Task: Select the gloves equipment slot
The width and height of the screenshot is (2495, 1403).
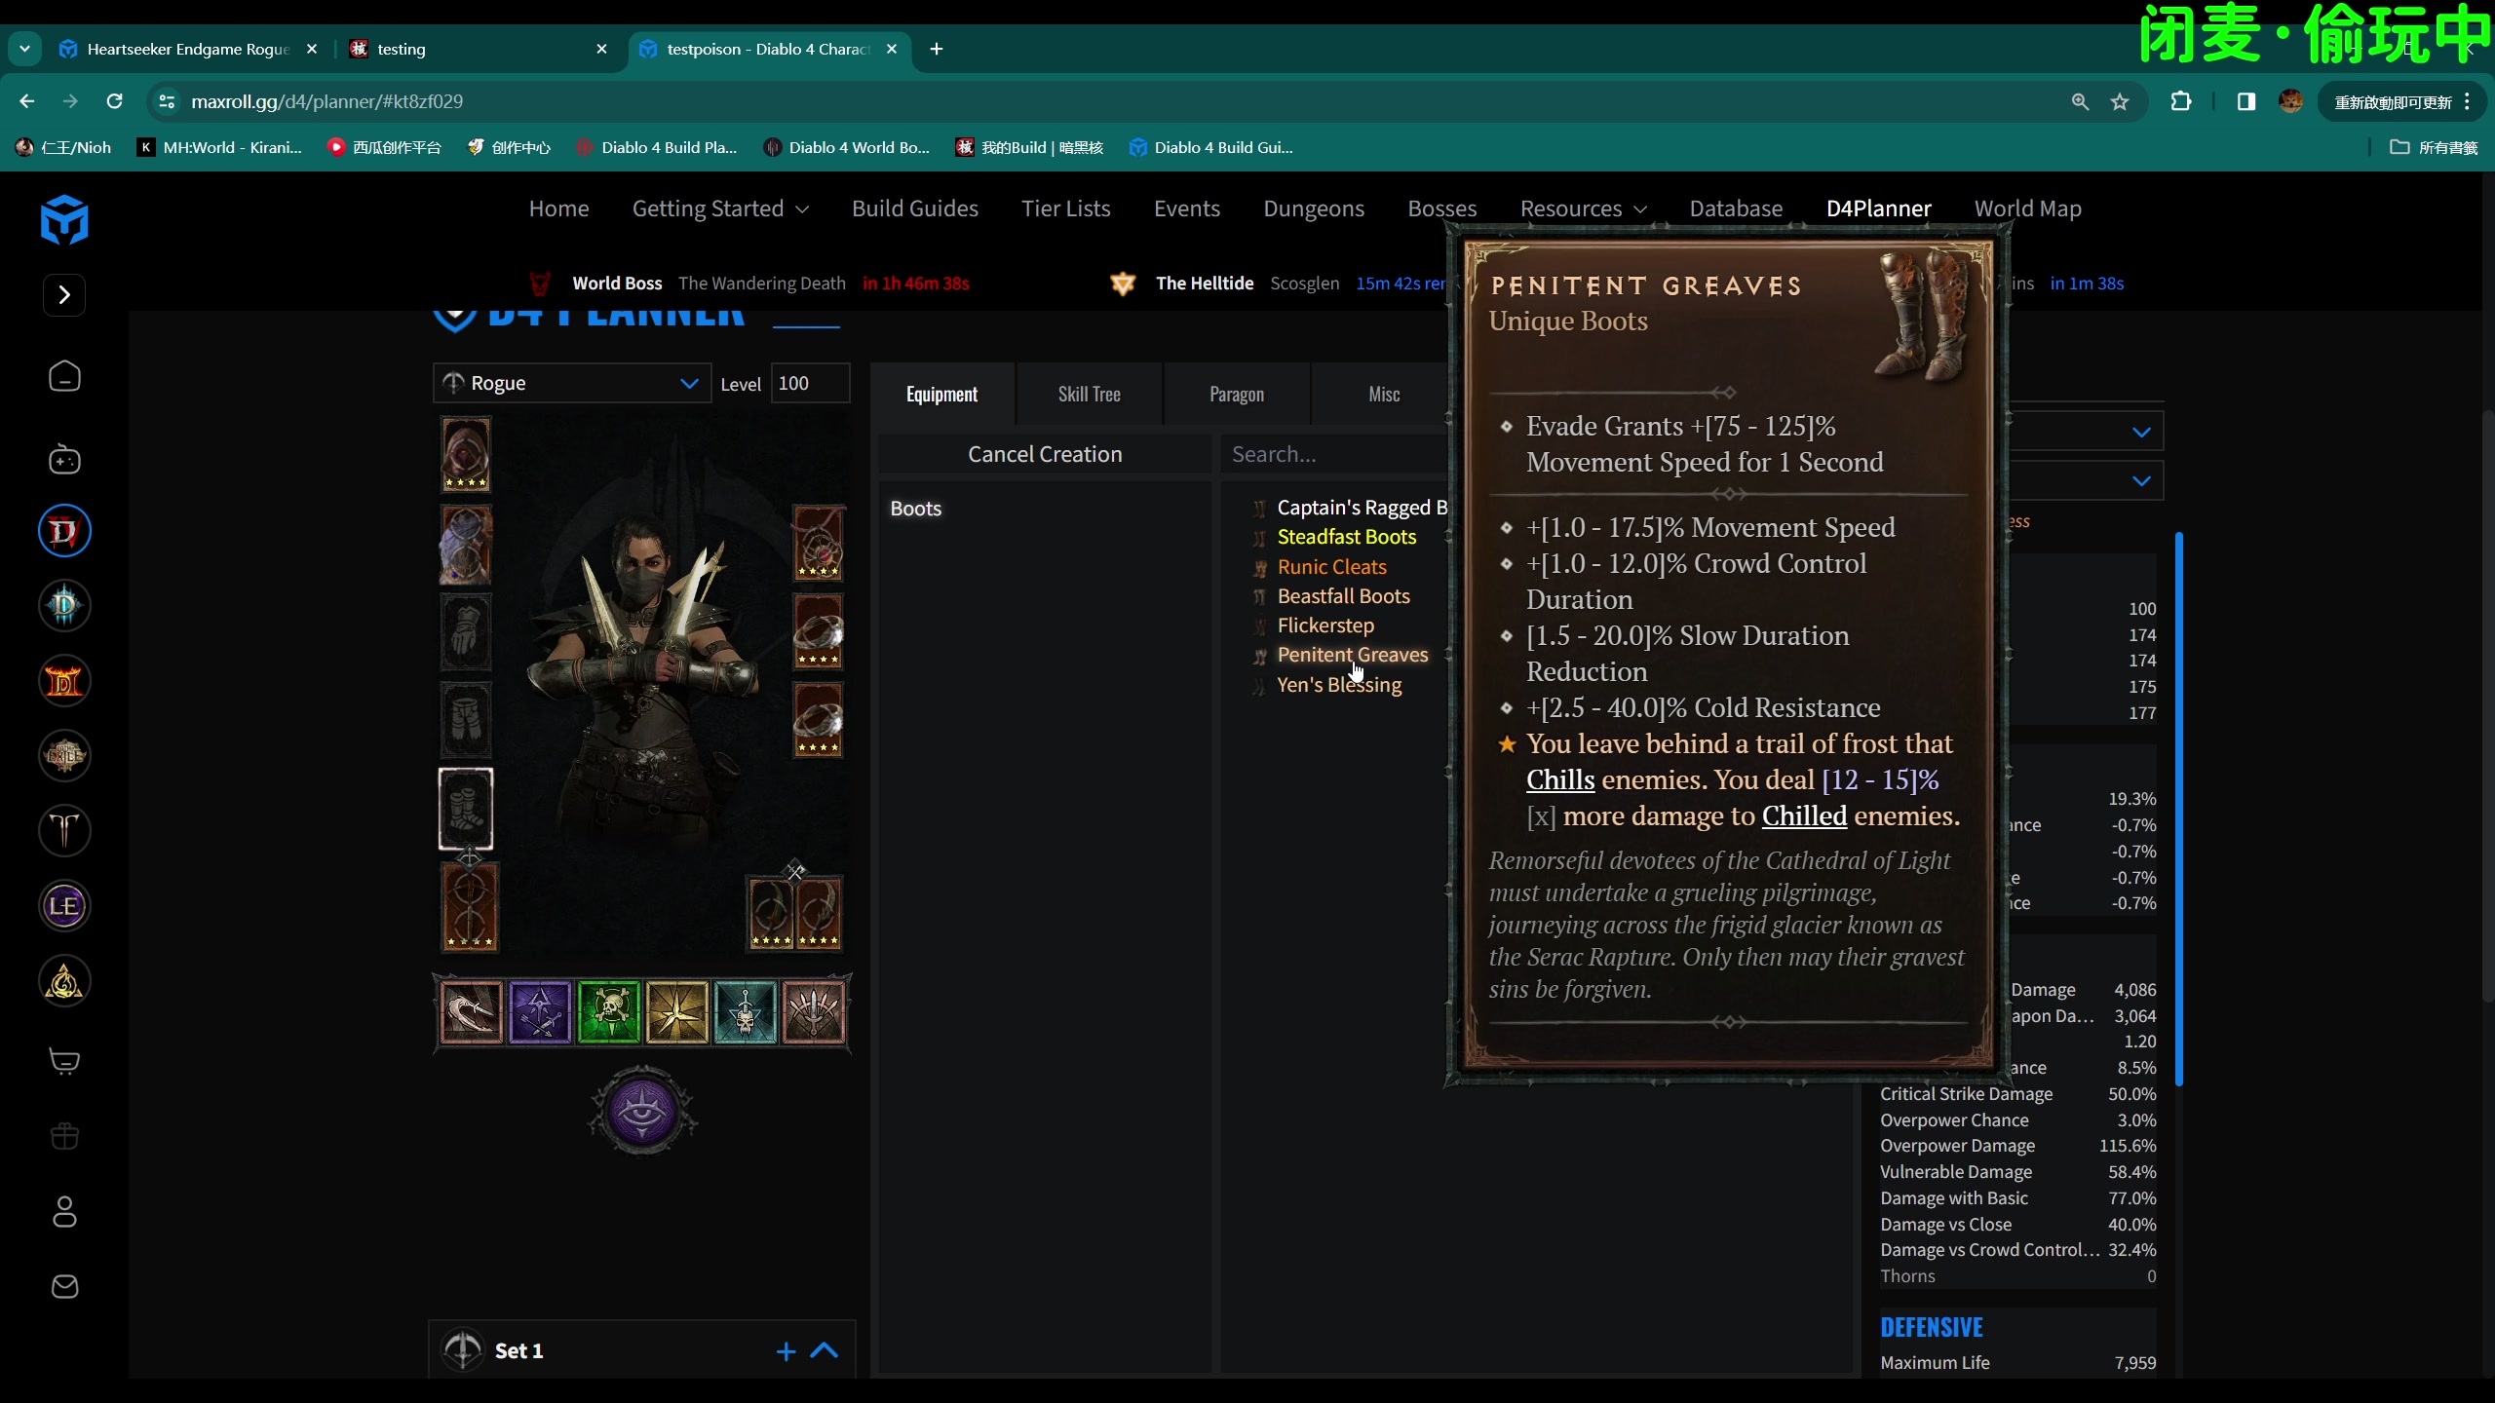Action: [466, 632]
